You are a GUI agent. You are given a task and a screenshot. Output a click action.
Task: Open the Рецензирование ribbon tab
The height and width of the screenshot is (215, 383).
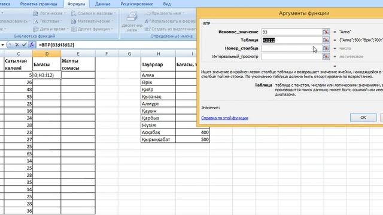point(136,4)
